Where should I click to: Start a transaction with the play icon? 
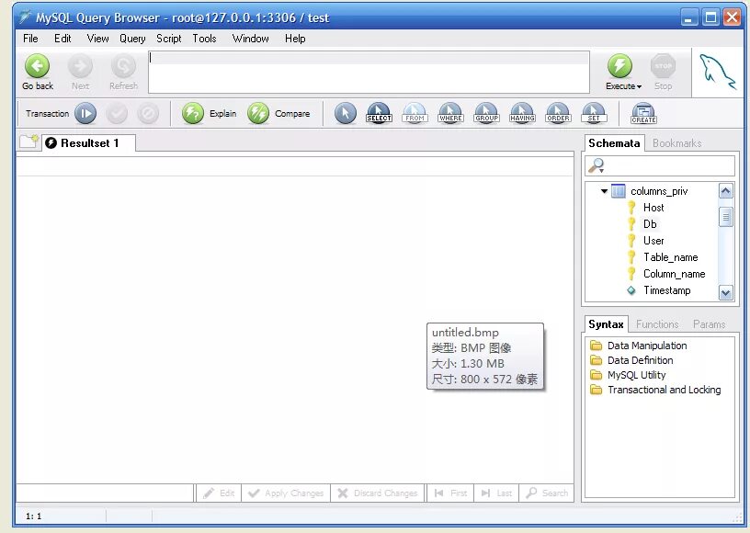(x=85, y=114)
